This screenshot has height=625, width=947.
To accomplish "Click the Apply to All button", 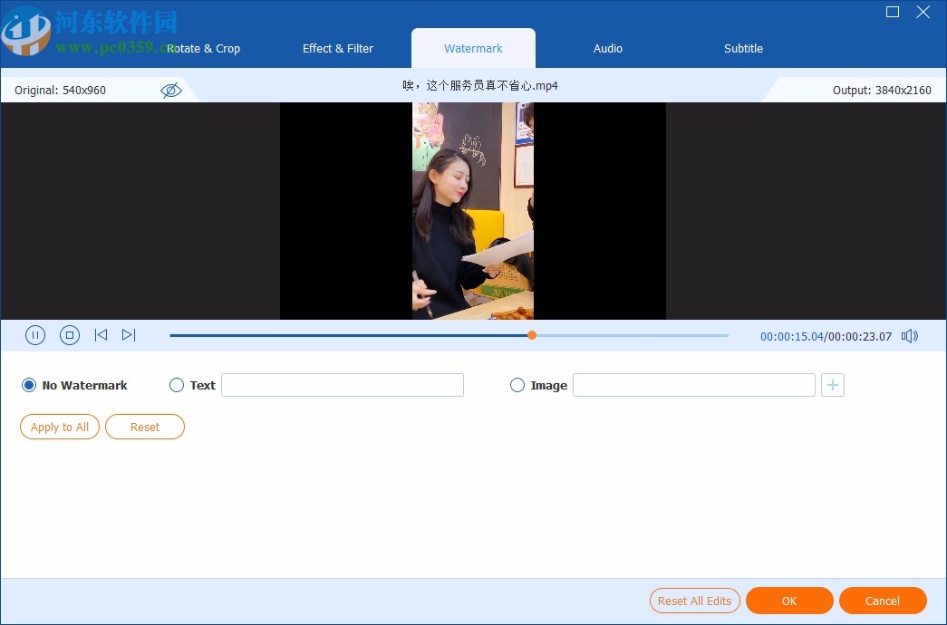I will point(59,426).
